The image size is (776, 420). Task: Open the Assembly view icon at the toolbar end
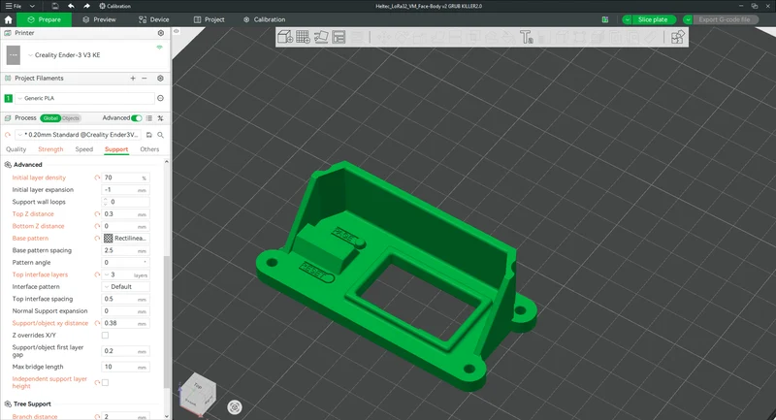pyautogui.click(x=677, y=37)
